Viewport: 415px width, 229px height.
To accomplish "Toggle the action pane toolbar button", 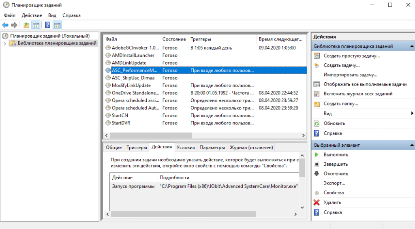I will tap(57, 25).
